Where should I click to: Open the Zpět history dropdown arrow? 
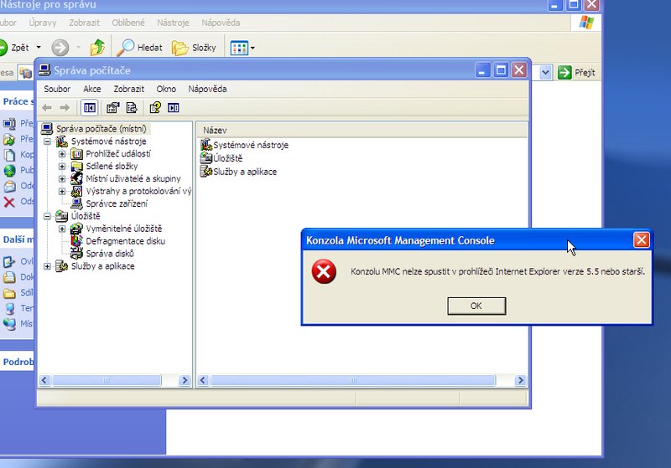tap(39, 48)
